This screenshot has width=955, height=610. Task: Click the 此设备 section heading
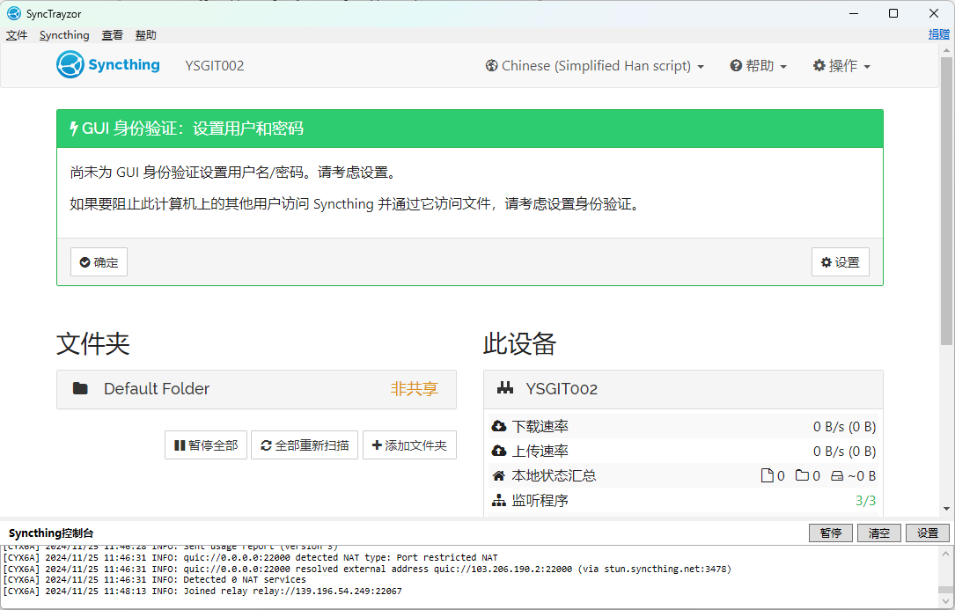(520, 343)
